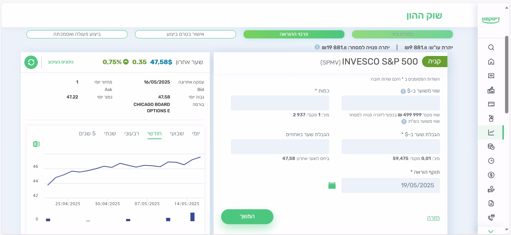Click the Discount bank logo
Image resolution: width=511 pixels, height=235 pixels.
[x=491, y=20]
